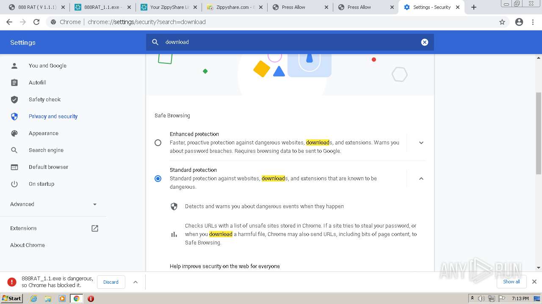542x304 pixels.
Task: Open About Chrome
Action: click(x=28, y=245)
